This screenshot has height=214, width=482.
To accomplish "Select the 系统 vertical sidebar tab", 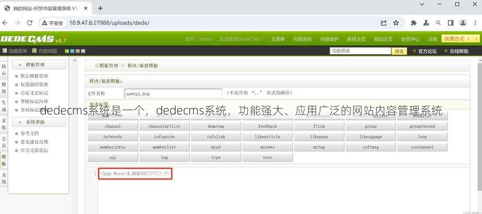I will [x=3, y=178].
